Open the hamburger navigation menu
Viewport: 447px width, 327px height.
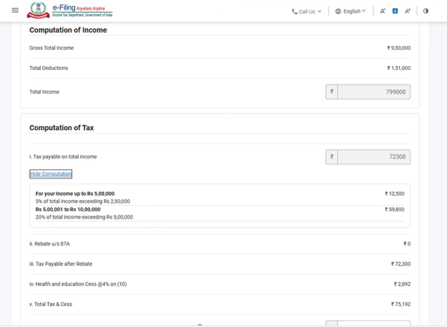tap(15, 10)
